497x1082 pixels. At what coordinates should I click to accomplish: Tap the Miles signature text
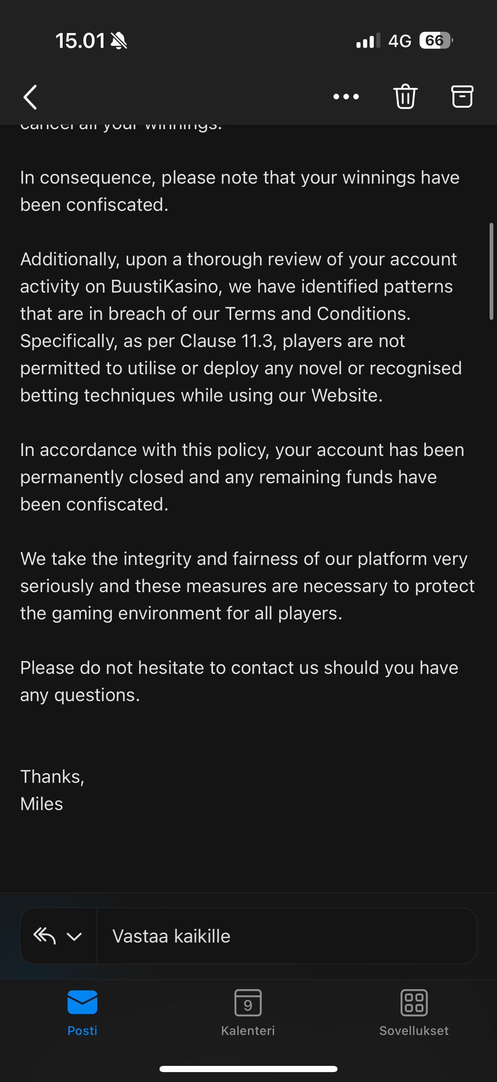point(42,804)
